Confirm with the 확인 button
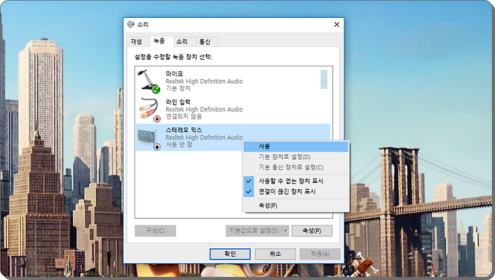Screen dimensions: 495x280 click(x=230, y=254)
